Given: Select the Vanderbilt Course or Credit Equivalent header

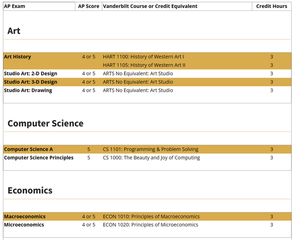Looking at the screenshot, I should click(x=150, y=6).
